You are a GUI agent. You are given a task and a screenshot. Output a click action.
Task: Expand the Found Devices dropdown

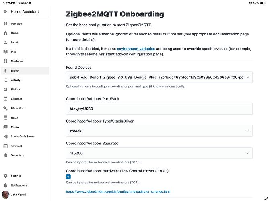click(x=159, y=77)
